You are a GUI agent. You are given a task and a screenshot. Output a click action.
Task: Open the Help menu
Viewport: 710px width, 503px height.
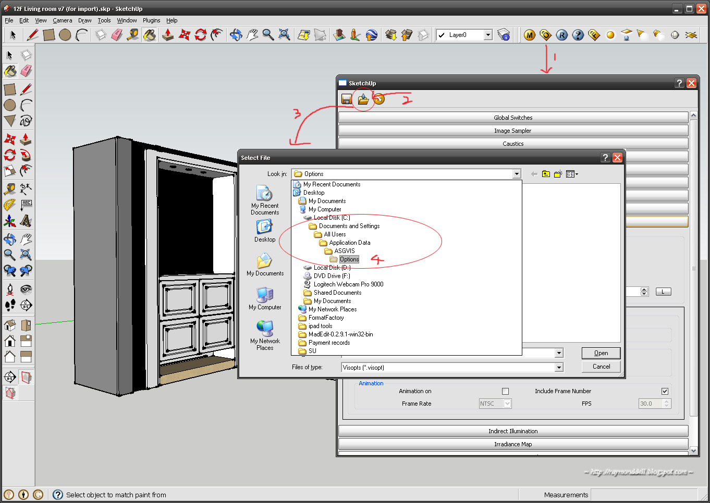172,20
